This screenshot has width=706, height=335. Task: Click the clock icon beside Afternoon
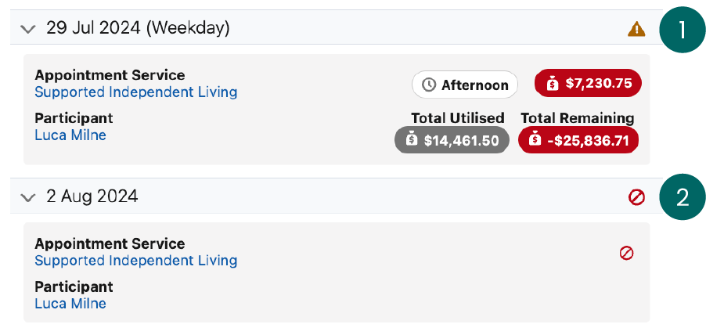coord(428,85)
